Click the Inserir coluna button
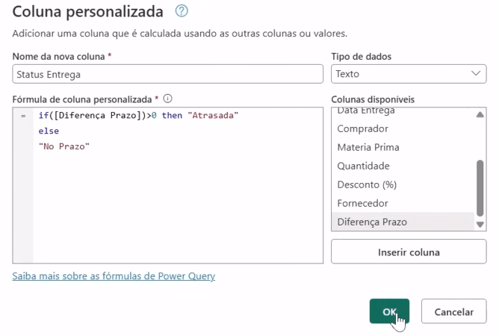The width and height of the screenshot is (499, 336). tap(409, 252)
